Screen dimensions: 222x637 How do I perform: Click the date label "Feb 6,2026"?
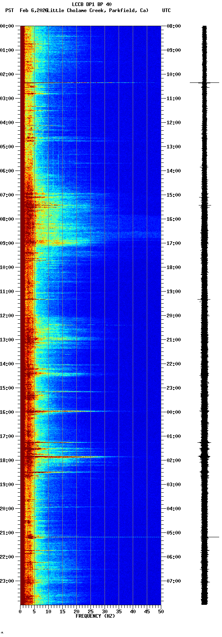coord(33,10)
